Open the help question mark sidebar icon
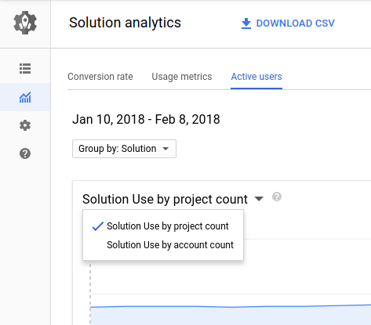The image size is (371, 325). point(25,153)
